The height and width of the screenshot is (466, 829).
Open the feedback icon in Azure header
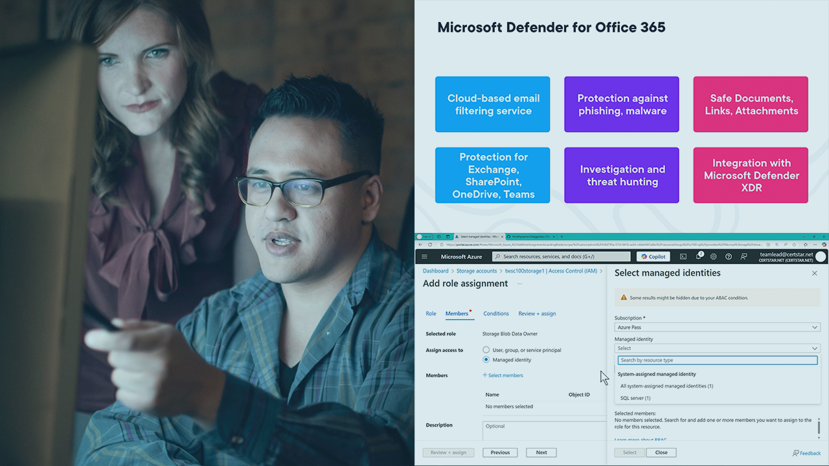(744, 257)
